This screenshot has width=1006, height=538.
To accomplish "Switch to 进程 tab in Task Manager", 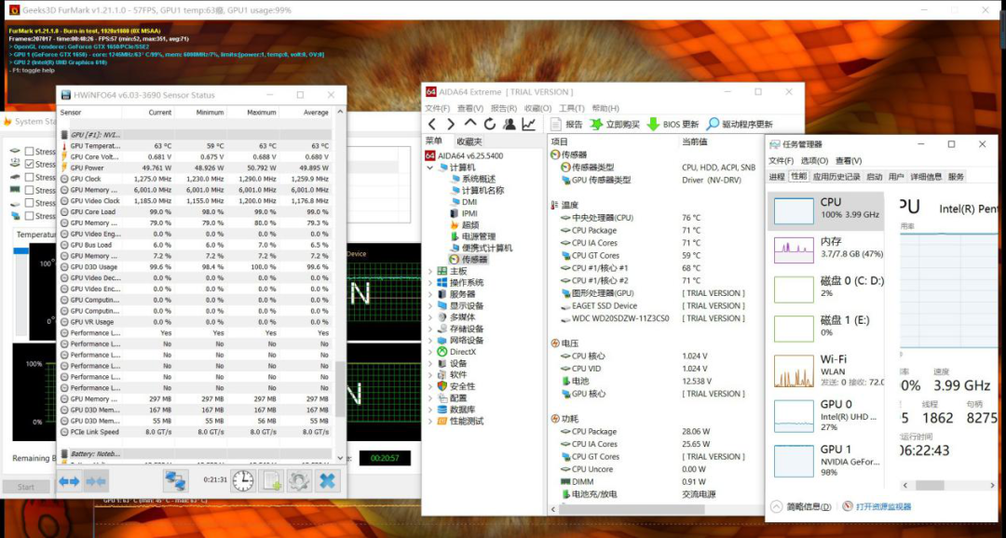I will click(777, 177).
